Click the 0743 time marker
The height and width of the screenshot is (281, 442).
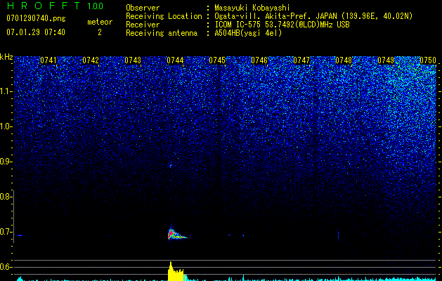(x=133, y=60)
